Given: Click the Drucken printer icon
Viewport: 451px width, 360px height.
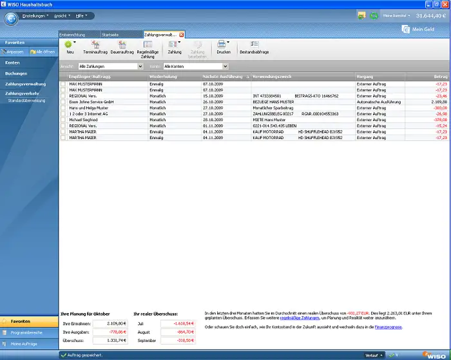Looking at the screenshot, I should [x=223, y=44].
